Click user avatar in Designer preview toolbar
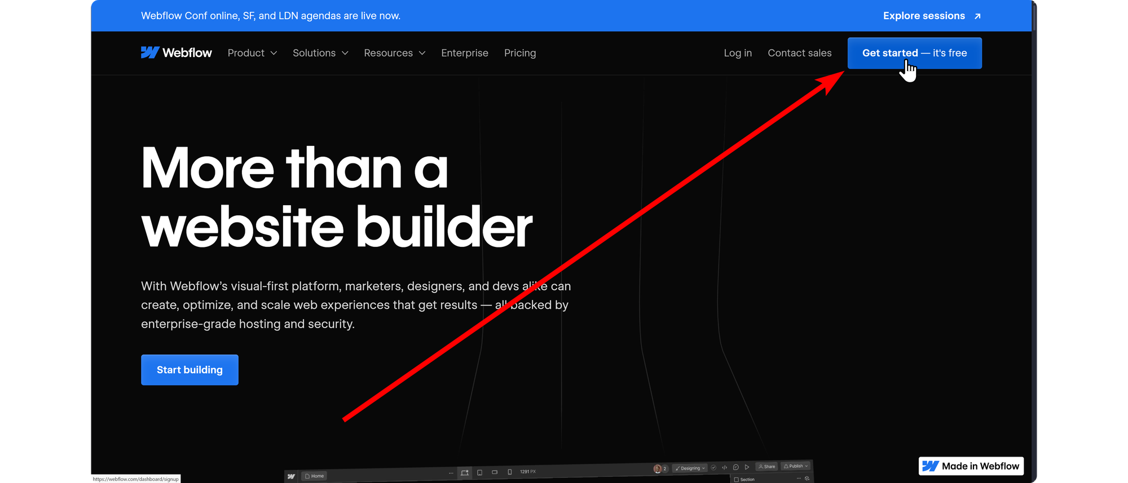 pyautogui.click(x=657, y=469)
